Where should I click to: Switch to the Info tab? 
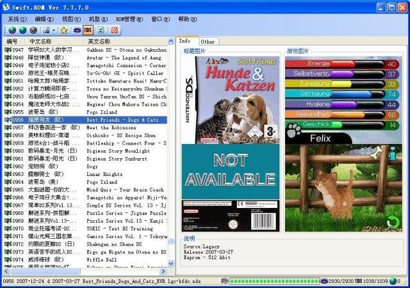tap(188, 41)
